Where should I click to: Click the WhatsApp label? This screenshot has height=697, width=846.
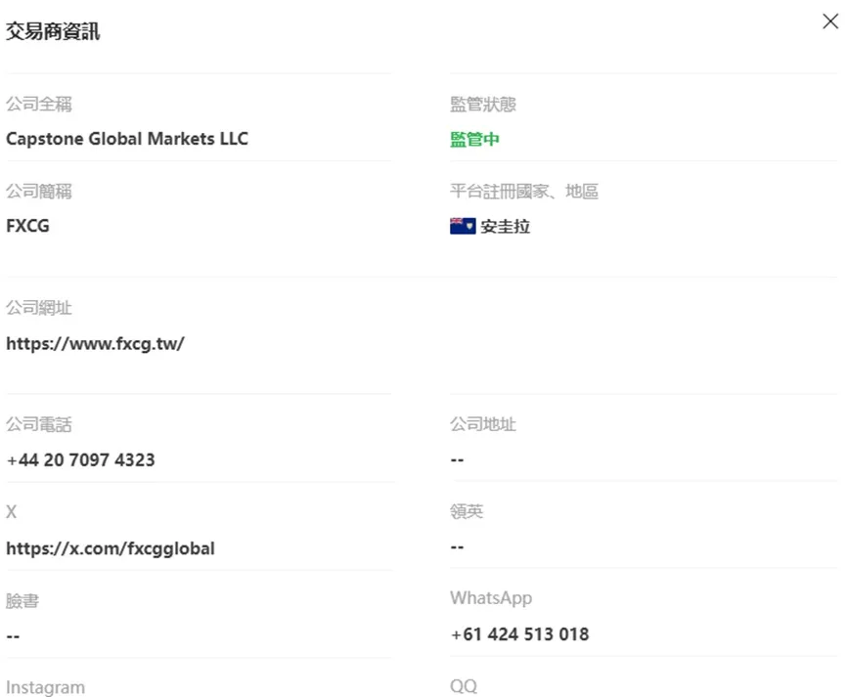coord(491,598)
